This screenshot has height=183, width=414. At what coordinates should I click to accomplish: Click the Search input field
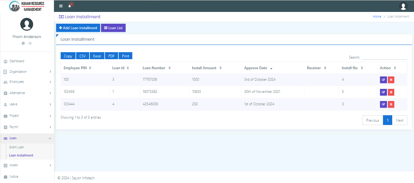click(385, 57)
